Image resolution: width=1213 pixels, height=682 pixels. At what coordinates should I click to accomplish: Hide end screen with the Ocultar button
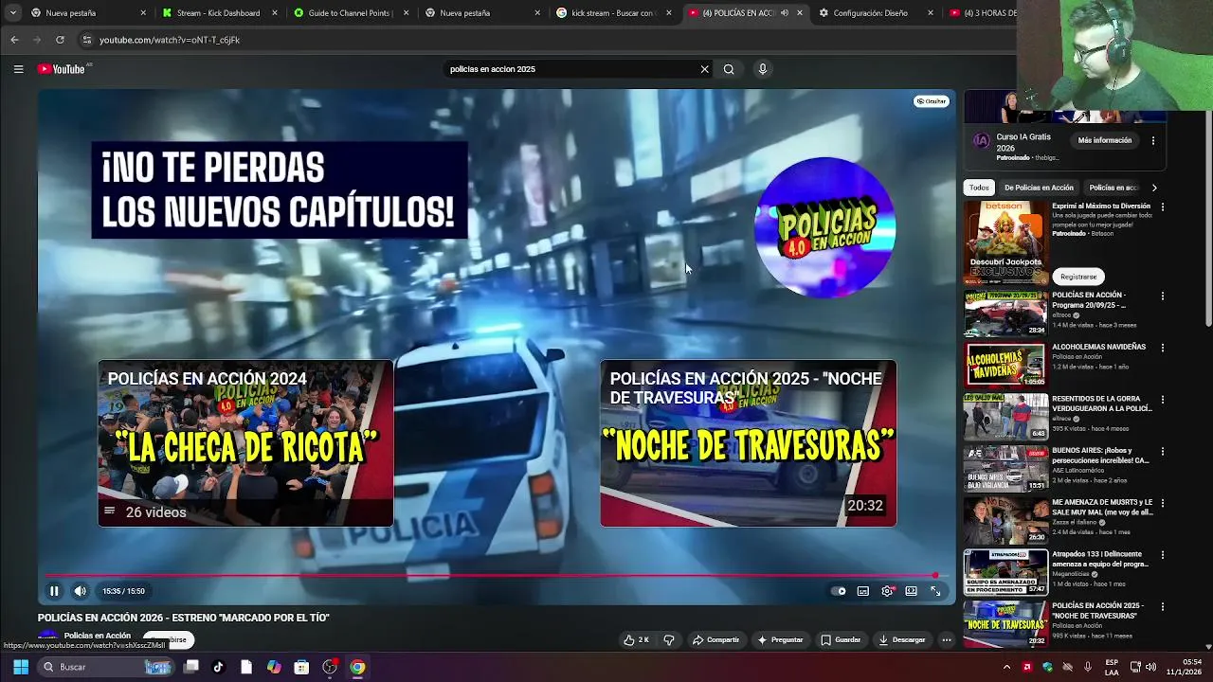(x=931, y=101)
